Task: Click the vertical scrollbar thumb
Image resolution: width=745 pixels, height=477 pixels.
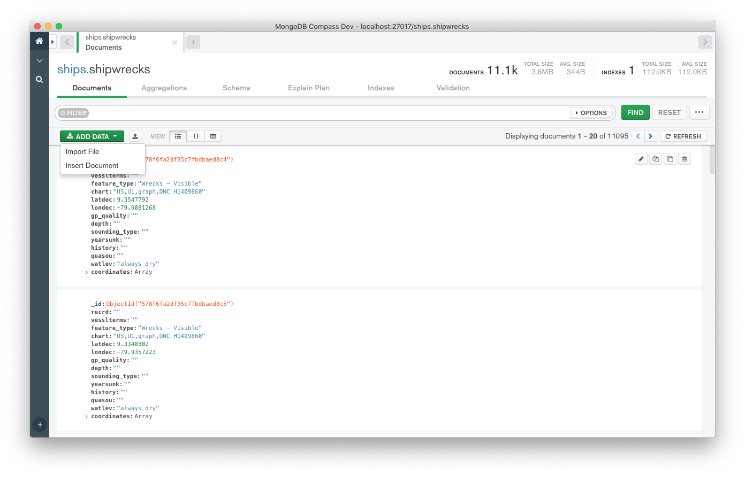Action: tap(712, 159)
